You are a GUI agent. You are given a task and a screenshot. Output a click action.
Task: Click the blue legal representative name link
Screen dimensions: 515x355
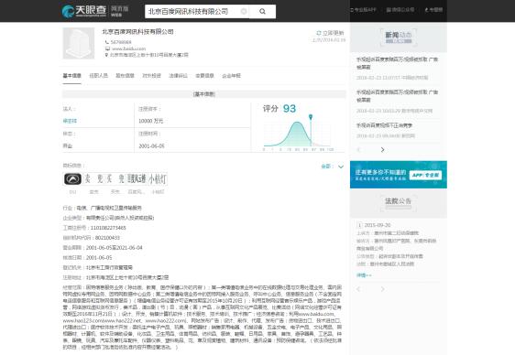point(70,121)
